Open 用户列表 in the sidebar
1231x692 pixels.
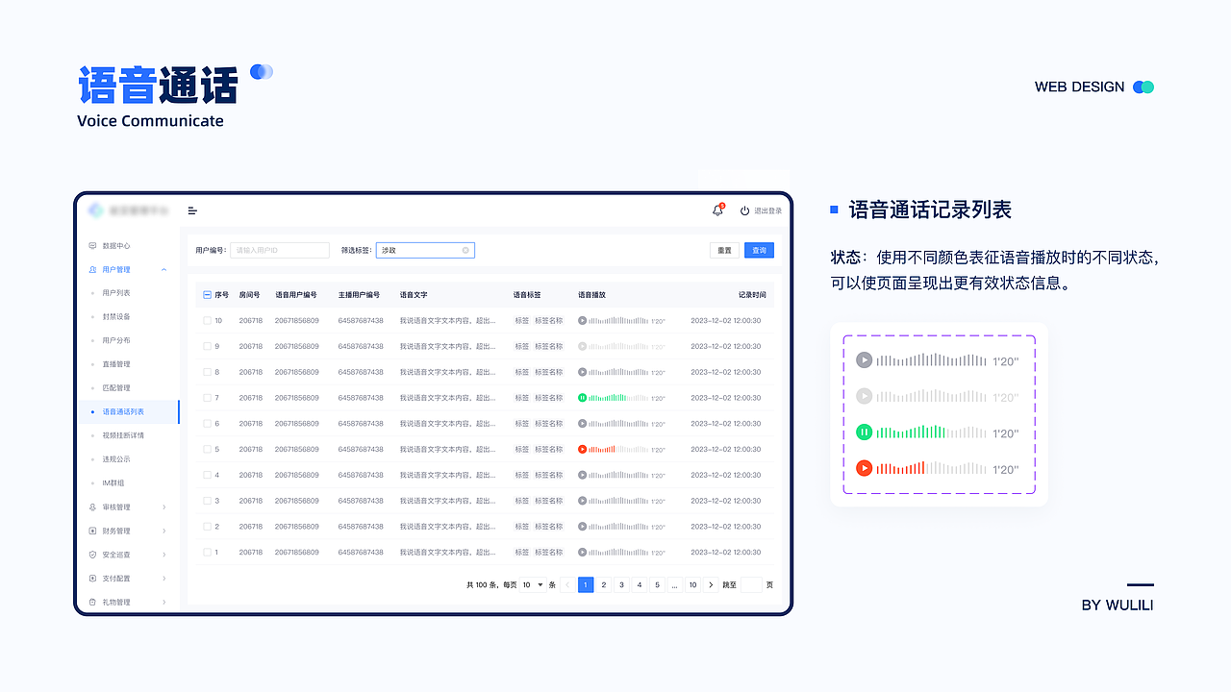coord(116,293)
